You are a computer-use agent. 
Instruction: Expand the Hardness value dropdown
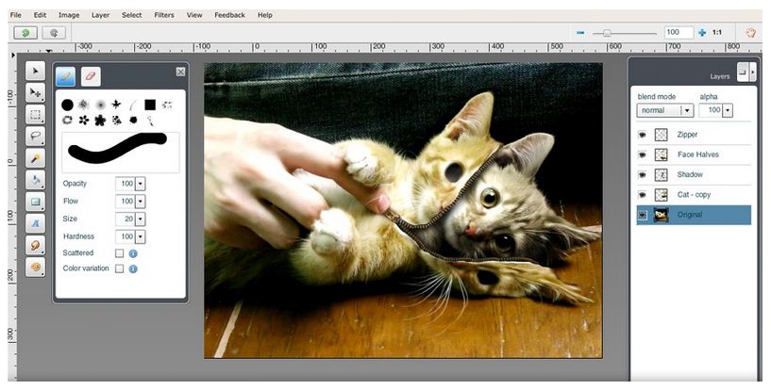pos(141,236)
